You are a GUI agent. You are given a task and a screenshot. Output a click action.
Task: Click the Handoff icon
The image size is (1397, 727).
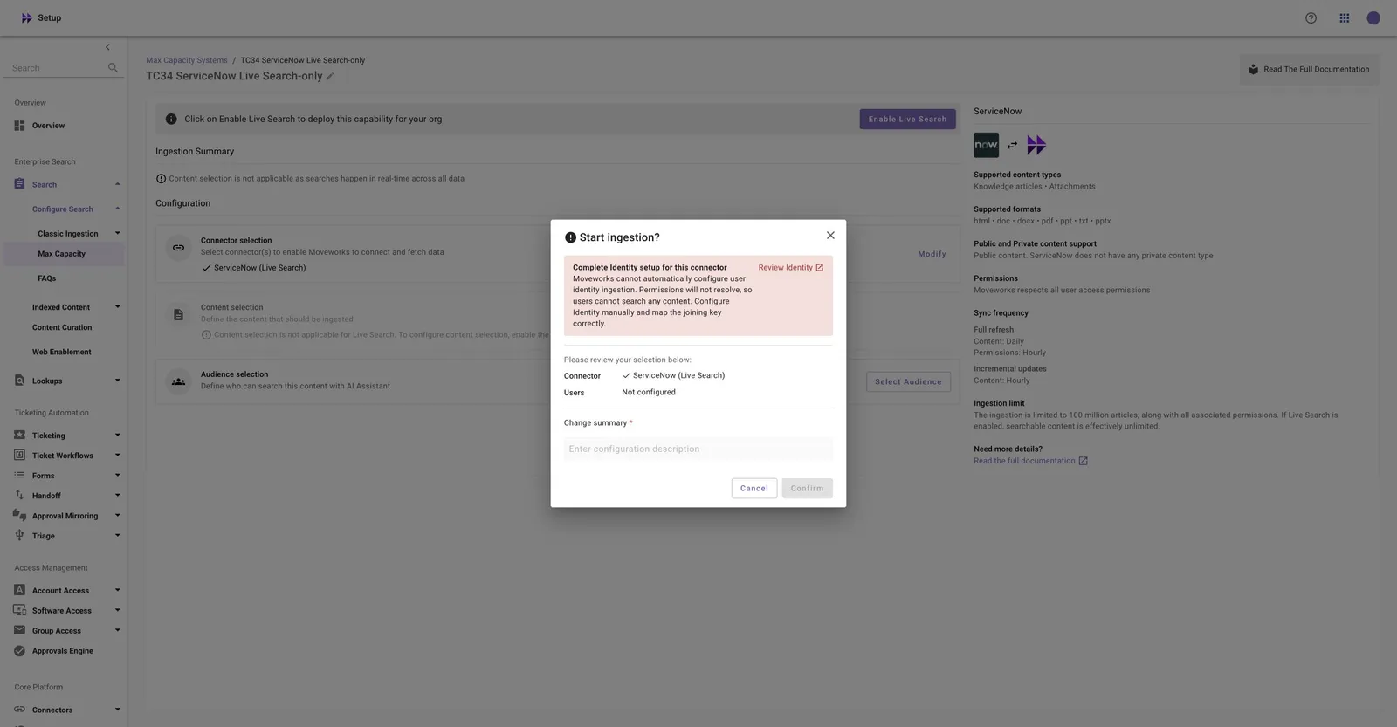pyautogui.click(x=19, y=495)
